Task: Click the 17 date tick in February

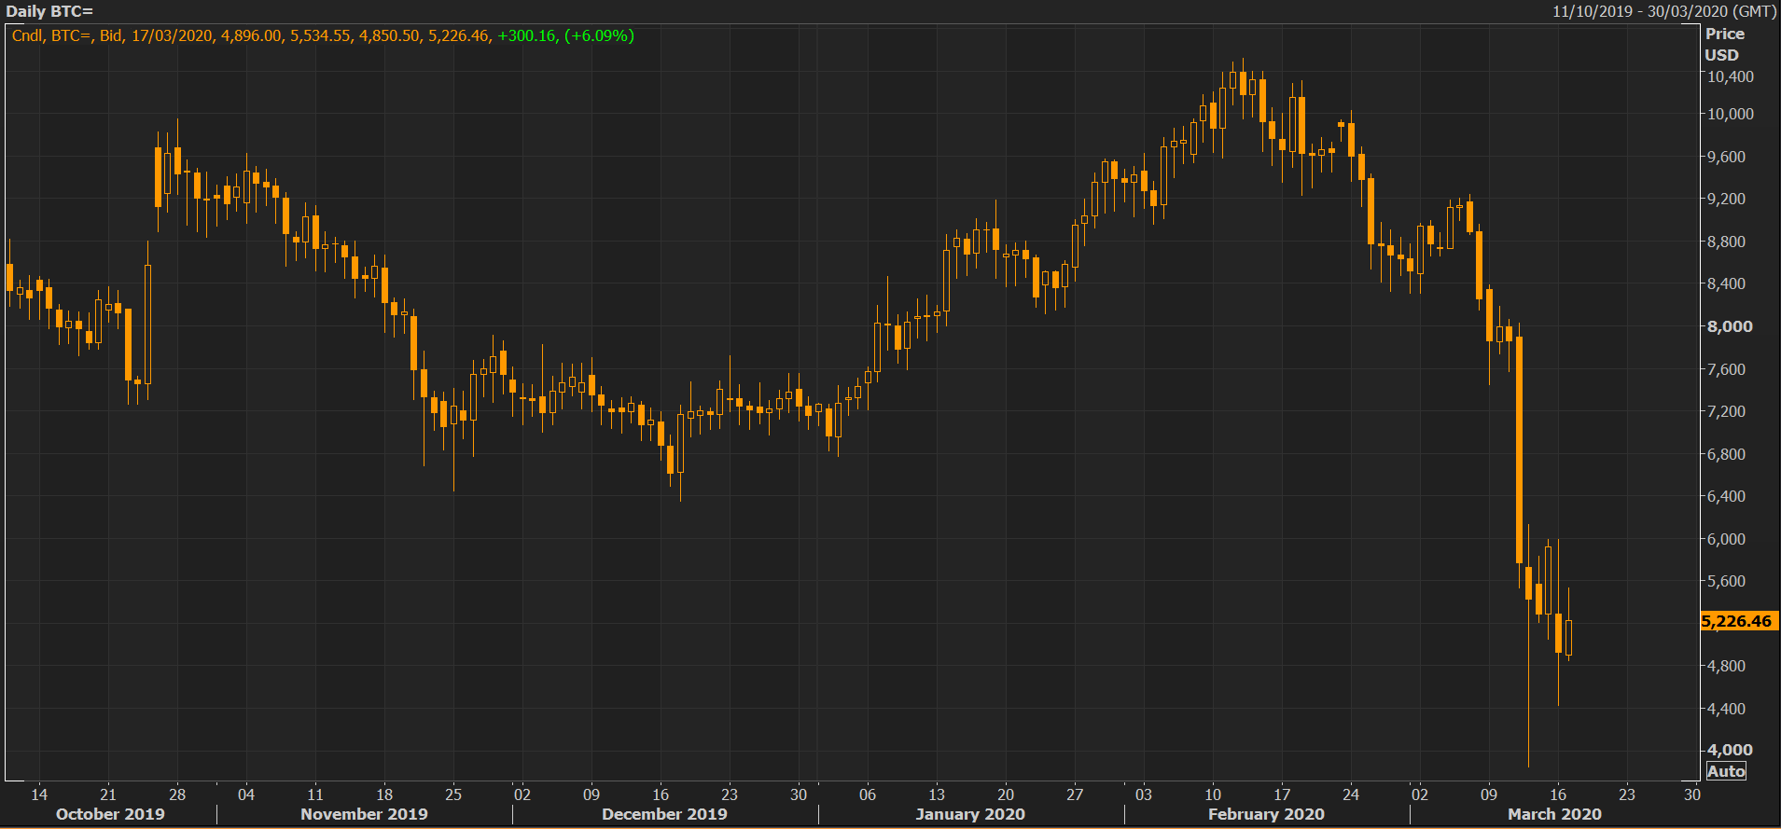Action: click(x=1282, y=794)
